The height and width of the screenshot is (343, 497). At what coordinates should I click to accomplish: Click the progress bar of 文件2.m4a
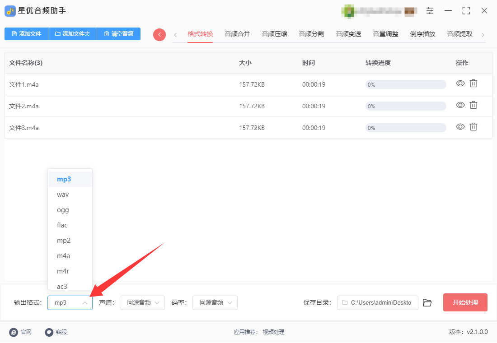[x=406, y=106]
